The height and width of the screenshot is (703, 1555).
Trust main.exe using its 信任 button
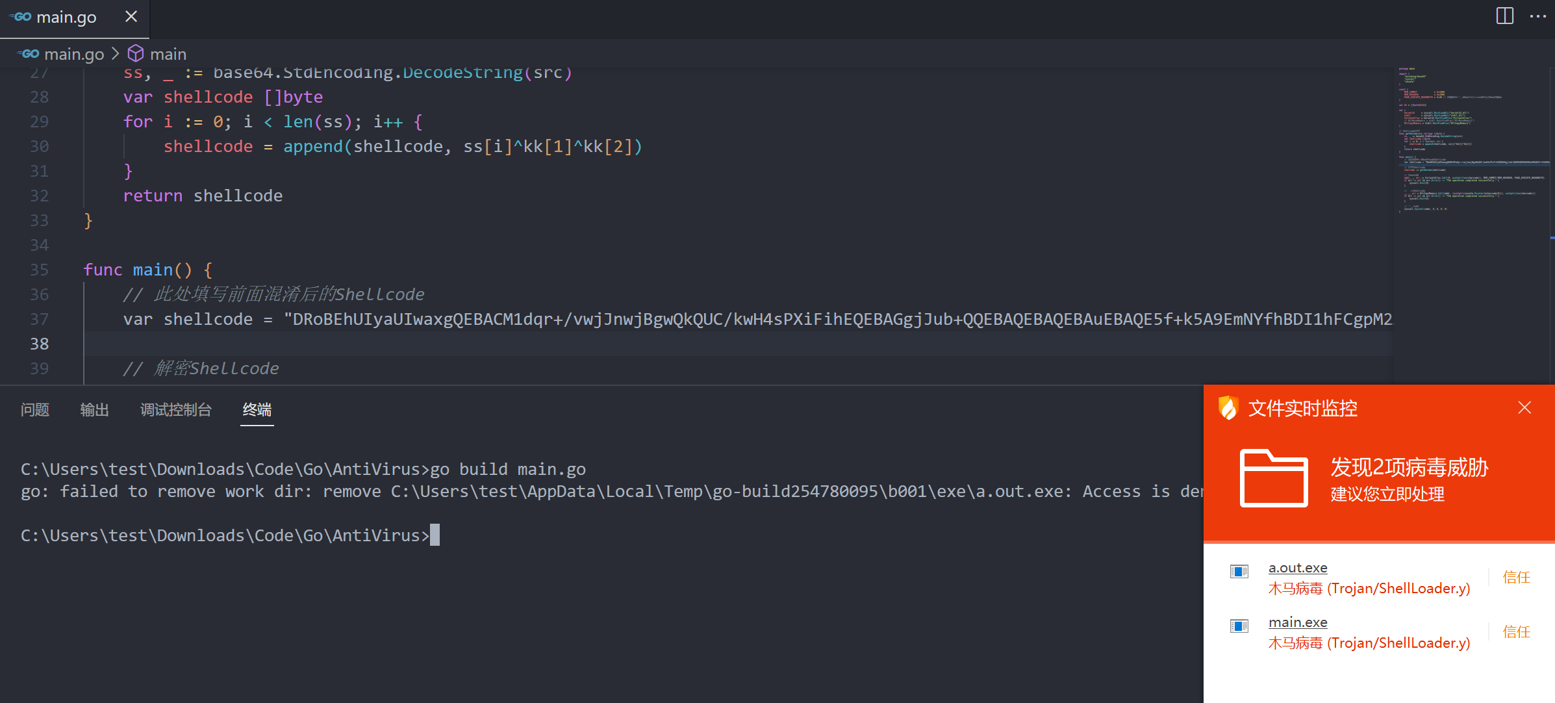click(x=1516, y=632)
